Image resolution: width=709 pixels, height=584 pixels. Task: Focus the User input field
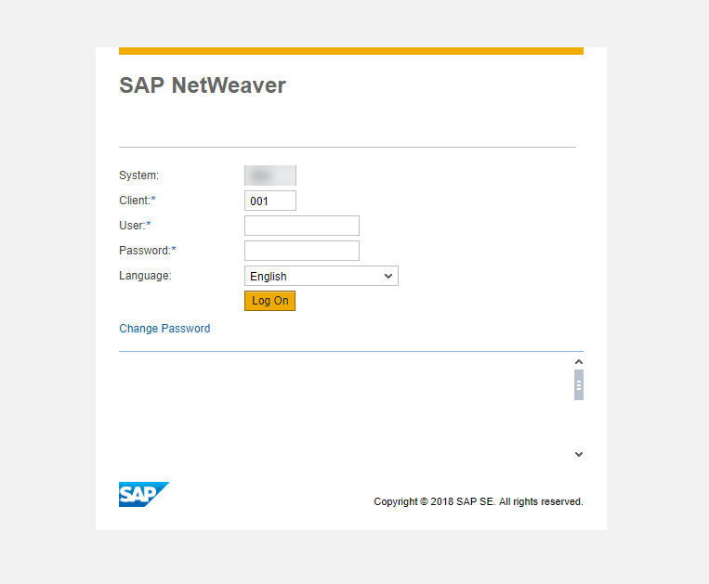click(x=302, y=226)
